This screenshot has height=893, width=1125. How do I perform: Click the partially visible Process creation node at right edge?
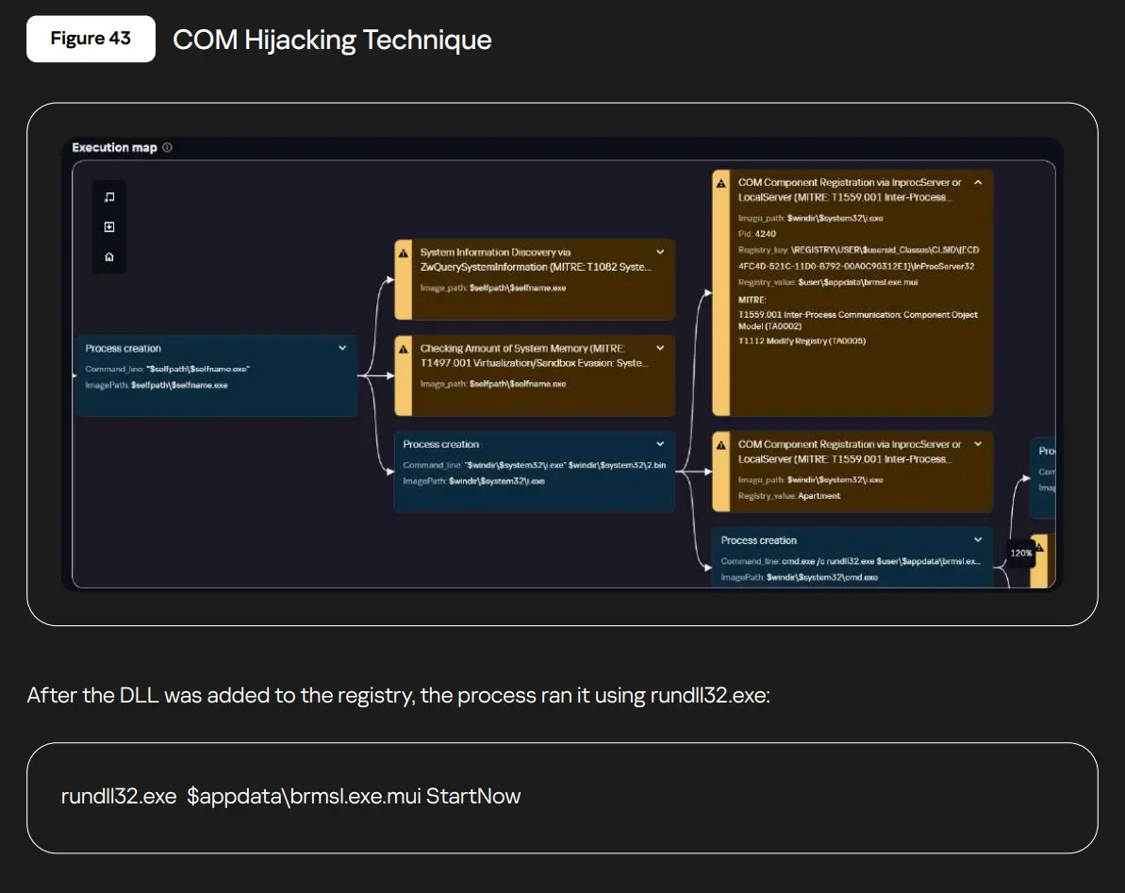[1044, 476]
